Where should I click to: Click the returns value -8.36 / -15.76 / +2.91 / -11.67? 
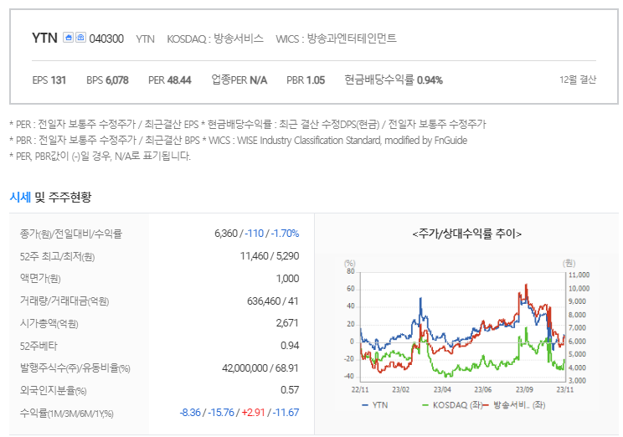click(239, 413)
